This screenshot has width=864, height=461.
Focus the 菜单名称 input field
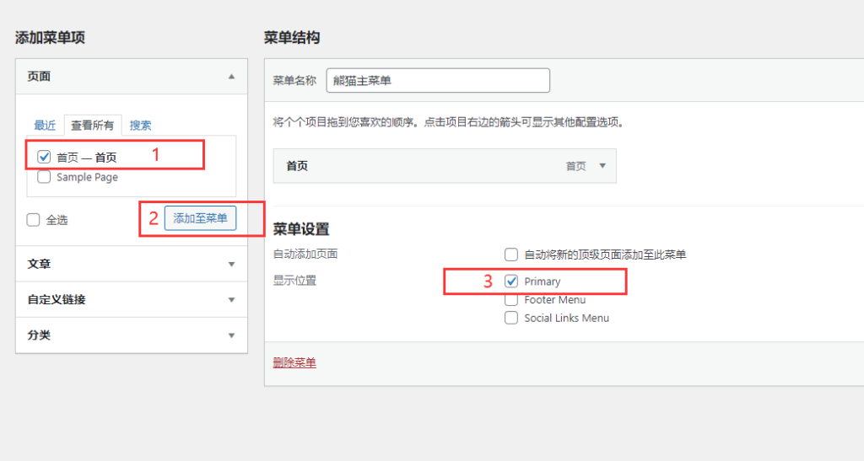click(438, 80)
